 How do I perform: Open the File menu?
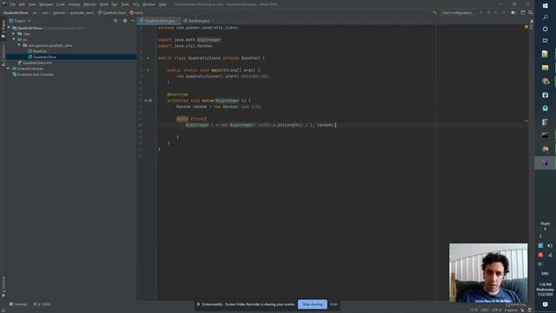13,4
